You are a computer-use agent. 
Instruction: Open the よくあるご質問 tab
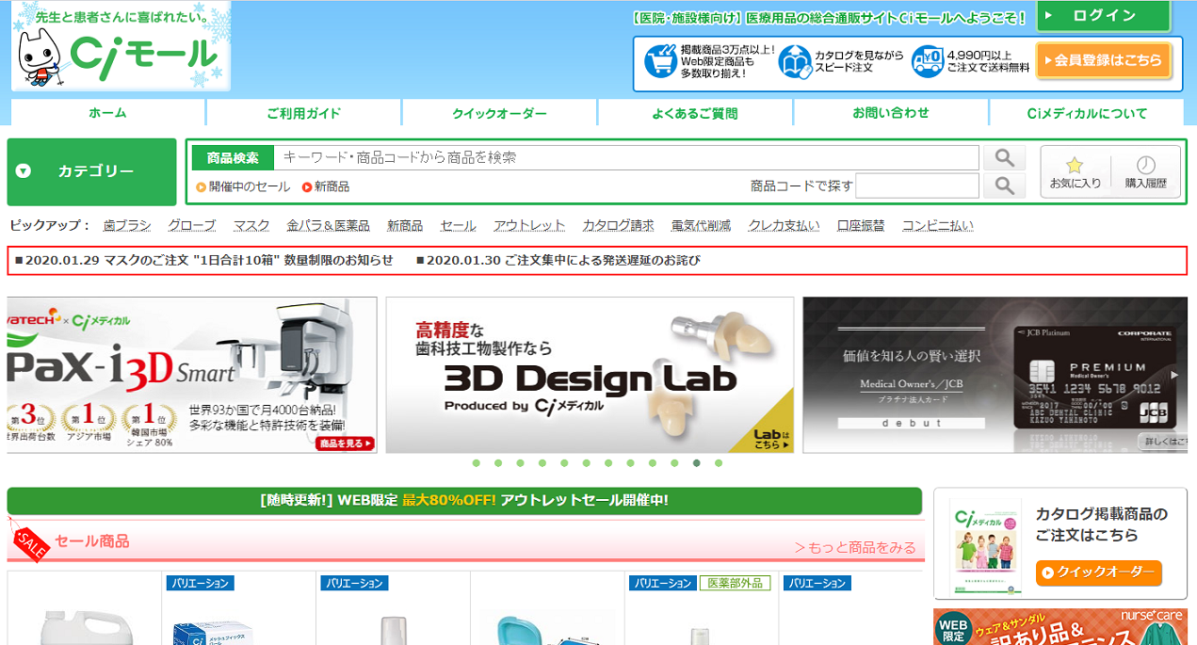tap(695, 113)
